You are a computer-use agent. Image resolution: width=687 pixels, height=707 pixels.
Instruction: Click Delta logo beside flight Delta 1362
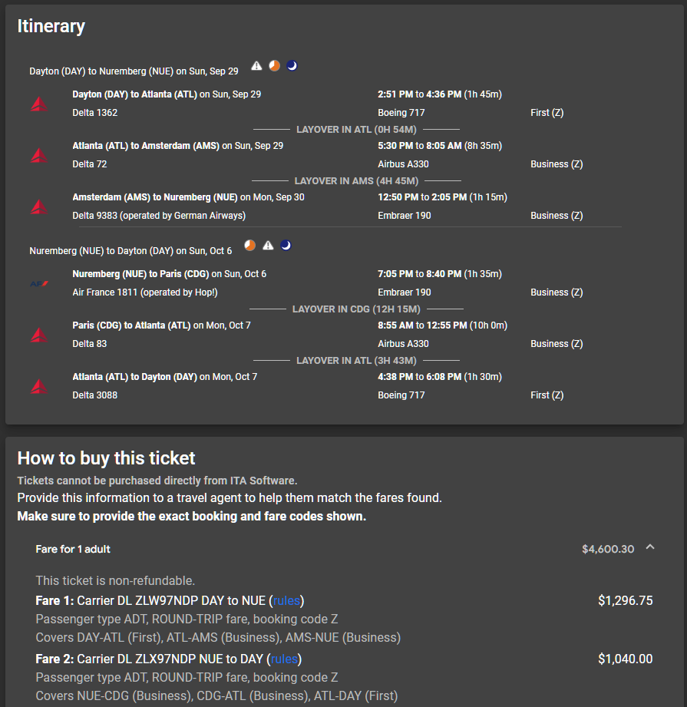(x=39, y=104)
